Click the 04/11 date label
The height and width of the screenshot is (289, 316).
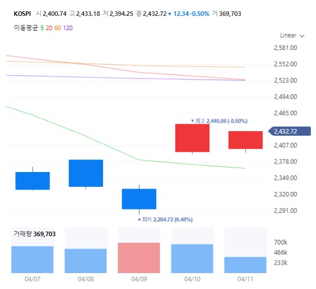tap(245, 279)
